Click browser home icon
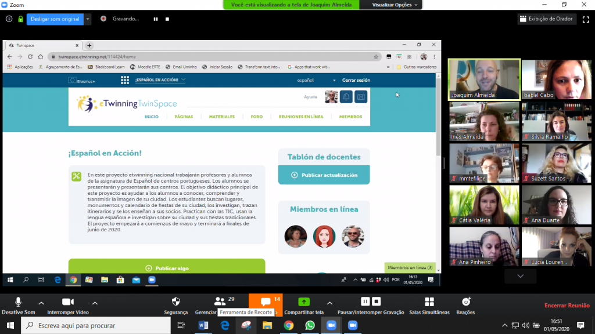The image size is (595, 334). coord(41,57)
